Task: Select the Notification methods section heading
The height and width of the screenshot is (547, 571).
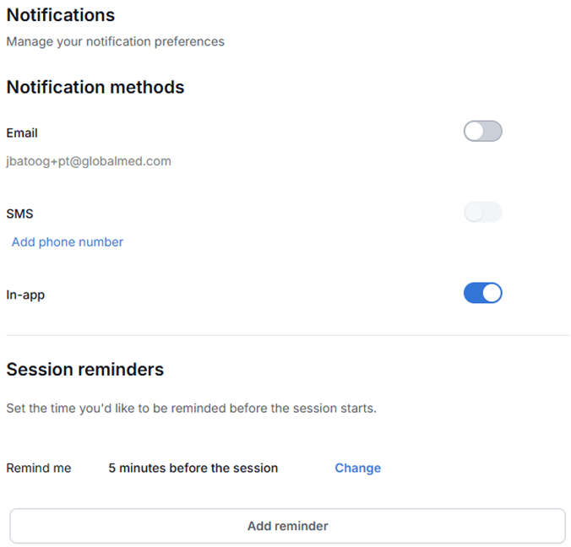Action: [95, 87]
